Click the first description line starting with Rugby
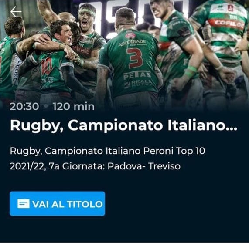Viewport: 249px width, 243px height. 108,151
